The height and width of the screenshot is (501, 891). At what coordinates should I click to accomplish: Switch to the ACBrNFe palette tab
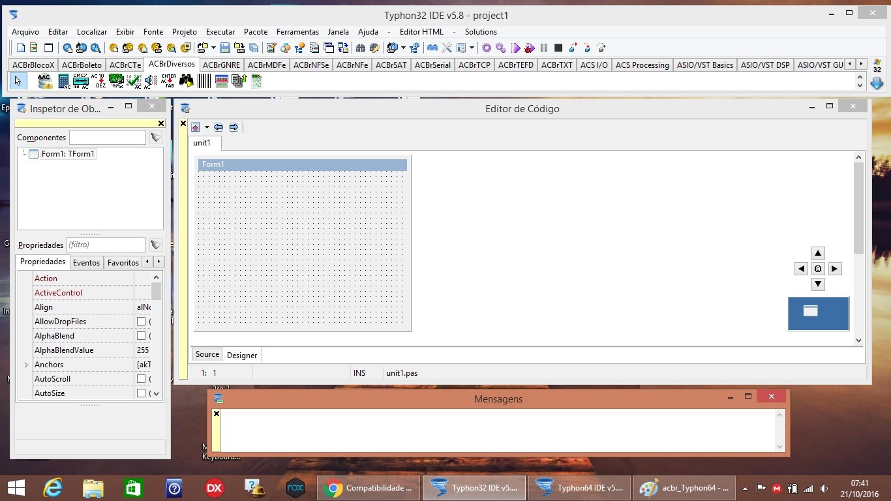352,65
